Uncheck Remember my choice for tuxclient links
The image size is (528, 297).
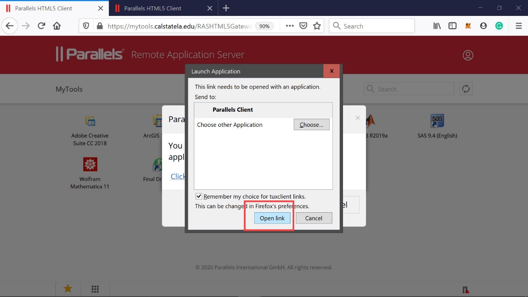(199, 196)
